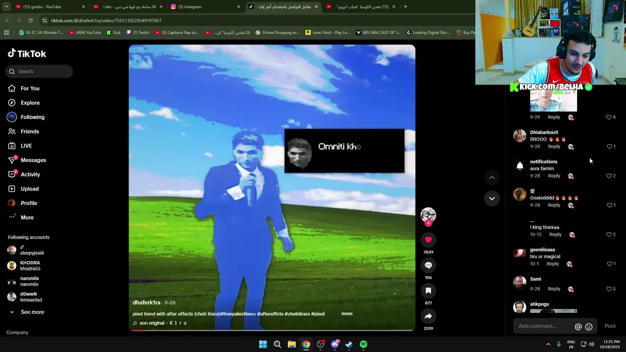The height and width of the screenshot is (352, 626).
Task: Like the video with heart icon
Action: pos(428,240)
